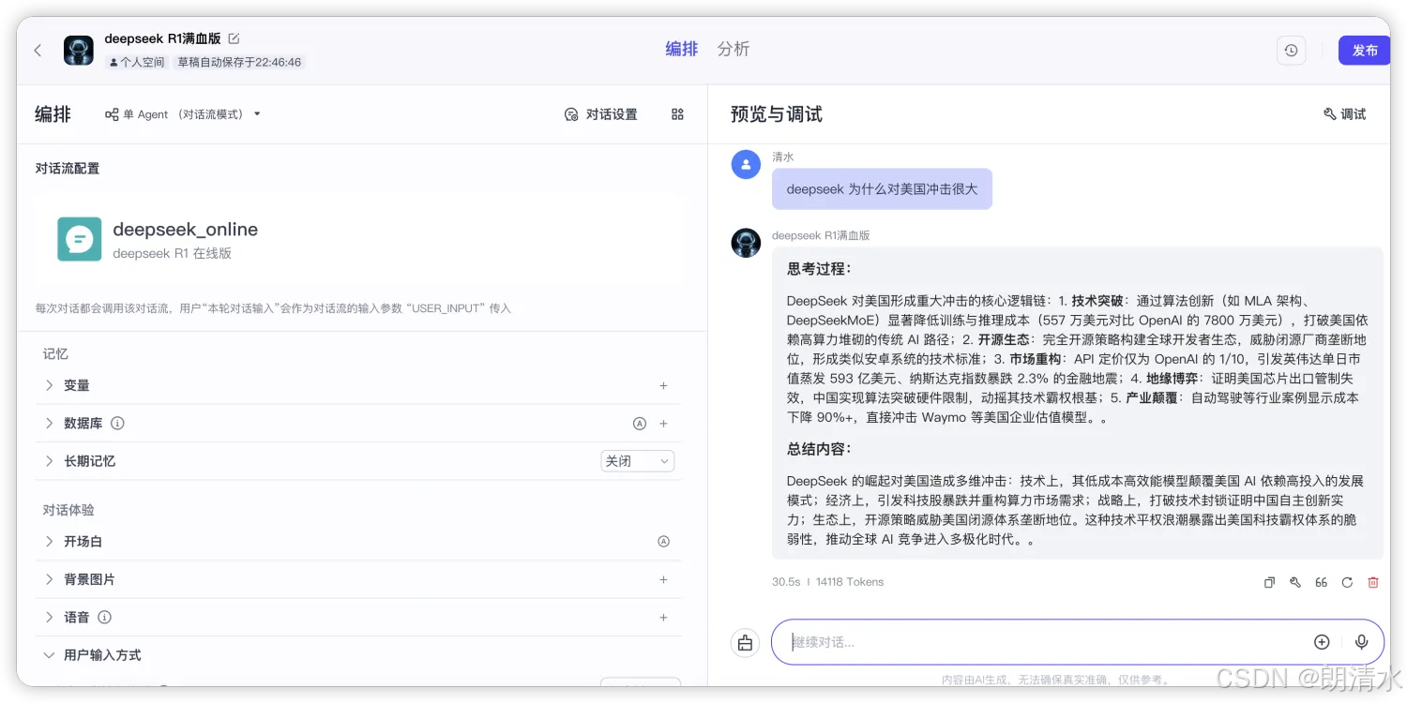The image size is (1407, 703).
Task: Click the user message deepseek 为什么对美国冲击很大
Action: point(882,189)
